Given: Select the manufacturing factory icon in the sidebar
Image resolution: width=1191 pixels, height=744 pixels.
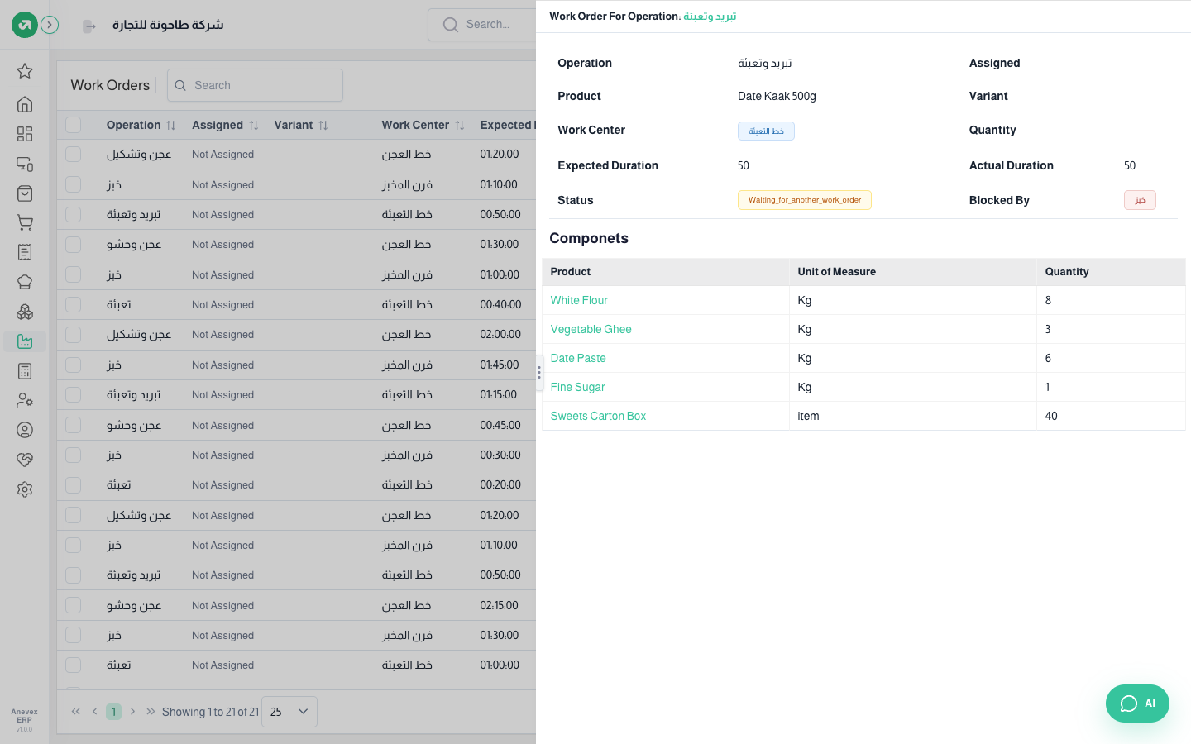Looking at the screenshot, I should point(25,341).
